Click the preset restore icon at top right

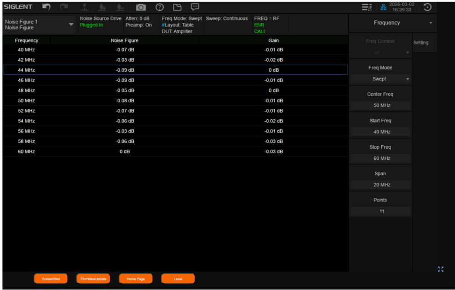point(427,7)
